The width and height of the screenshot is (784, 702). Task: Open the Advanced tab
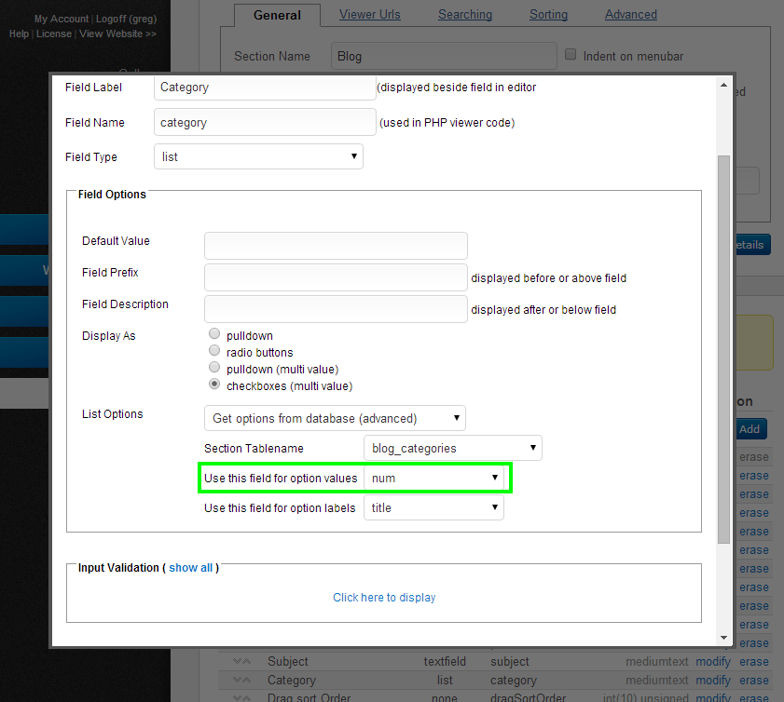pyautogui.click(x=630, y=15)
